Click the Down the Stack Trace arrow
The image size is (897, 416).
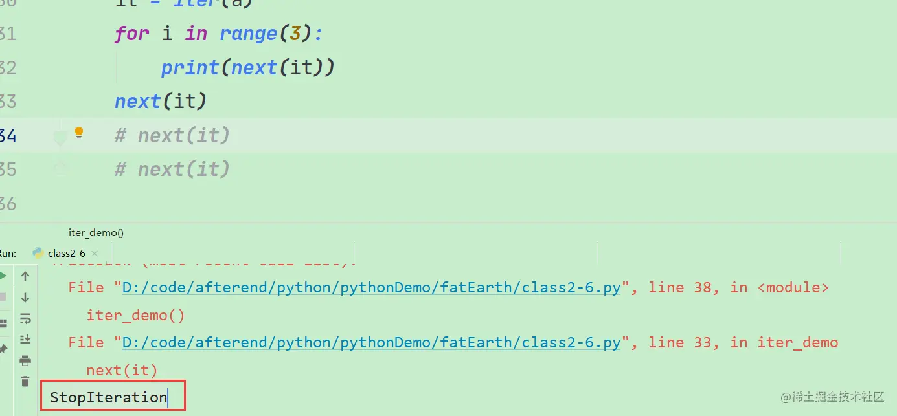click(25, 298)
